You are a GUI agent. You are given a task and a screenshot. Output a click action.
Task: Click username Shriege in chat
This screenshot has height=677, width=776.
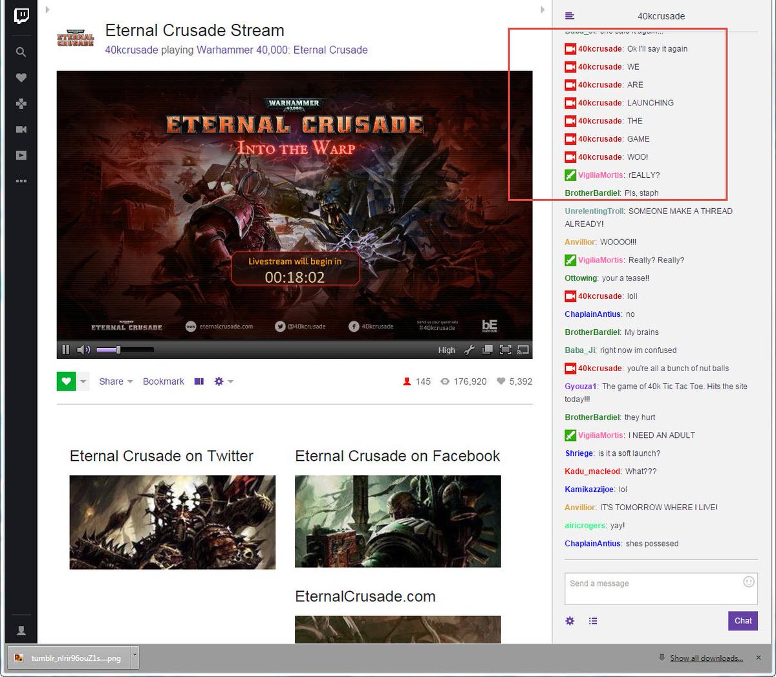click(x=579, y=453)
